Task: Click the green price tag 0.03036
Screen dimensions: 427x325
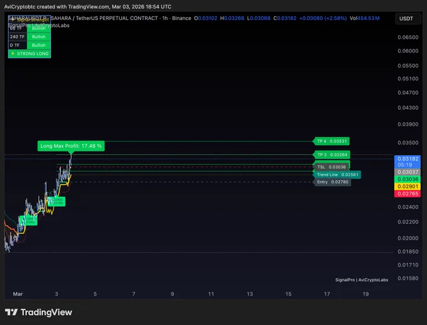Action: pyautogui.click(x=408, y=179)
